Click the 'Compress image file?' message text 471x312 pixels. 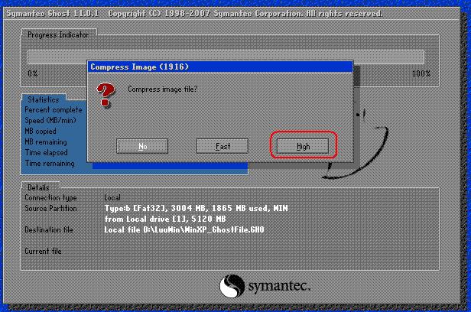(163, 89)
